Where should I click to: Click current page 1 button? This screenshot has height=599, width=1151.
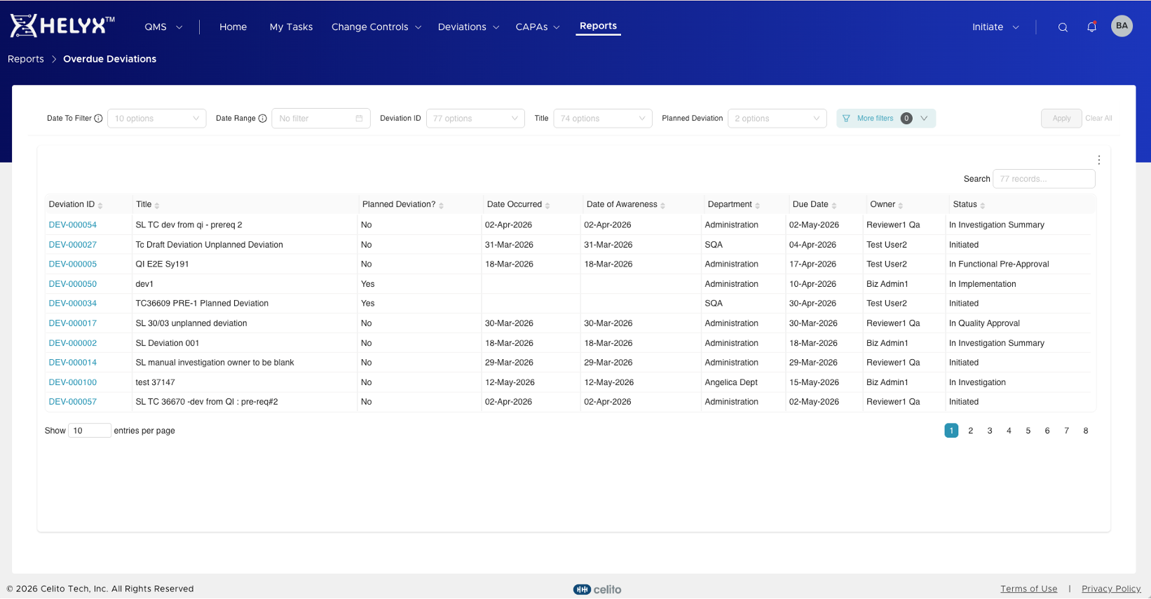click(951, 431)
